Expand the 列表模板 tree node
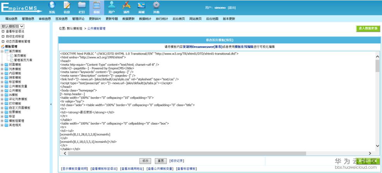Image resolution: width=382 pixels, height=173 pixels. [2, 69]
